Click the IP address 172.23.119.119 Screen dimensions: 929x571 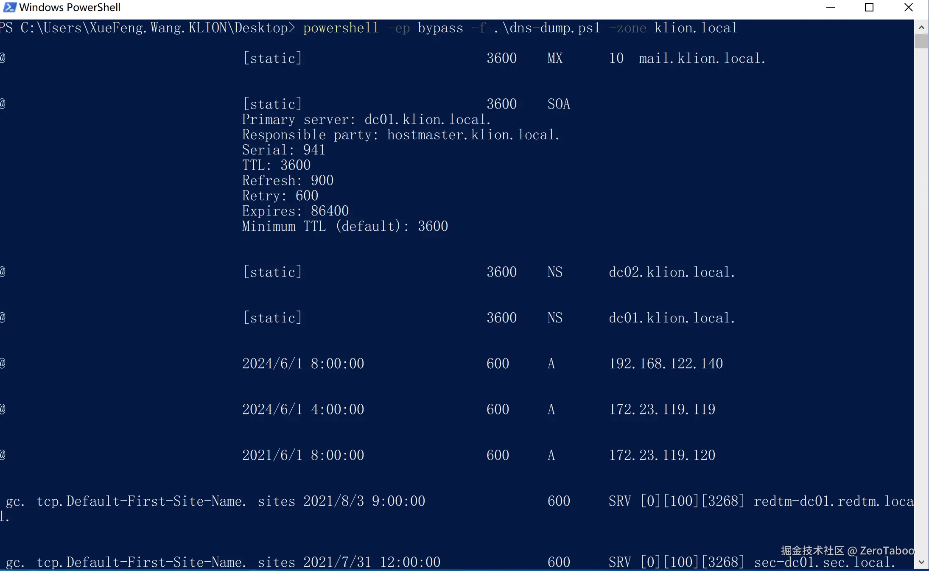coord(662,409)
